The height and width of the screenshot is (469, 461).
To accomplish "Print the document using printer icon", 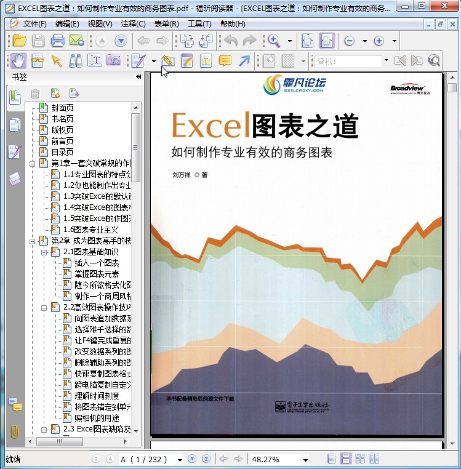I will [x=58, y=41].
